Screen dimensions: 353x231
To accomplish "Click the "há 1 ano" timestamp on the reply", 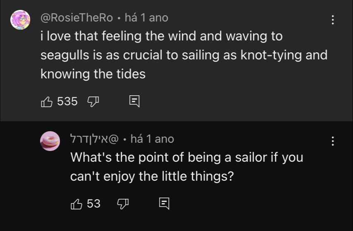I will coord(152,139).
